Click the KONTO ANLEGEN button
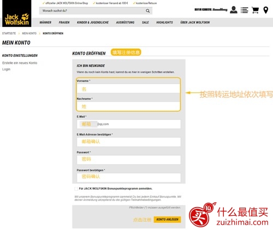The width and height of the screenshot is (273, 230). point(168,220)
